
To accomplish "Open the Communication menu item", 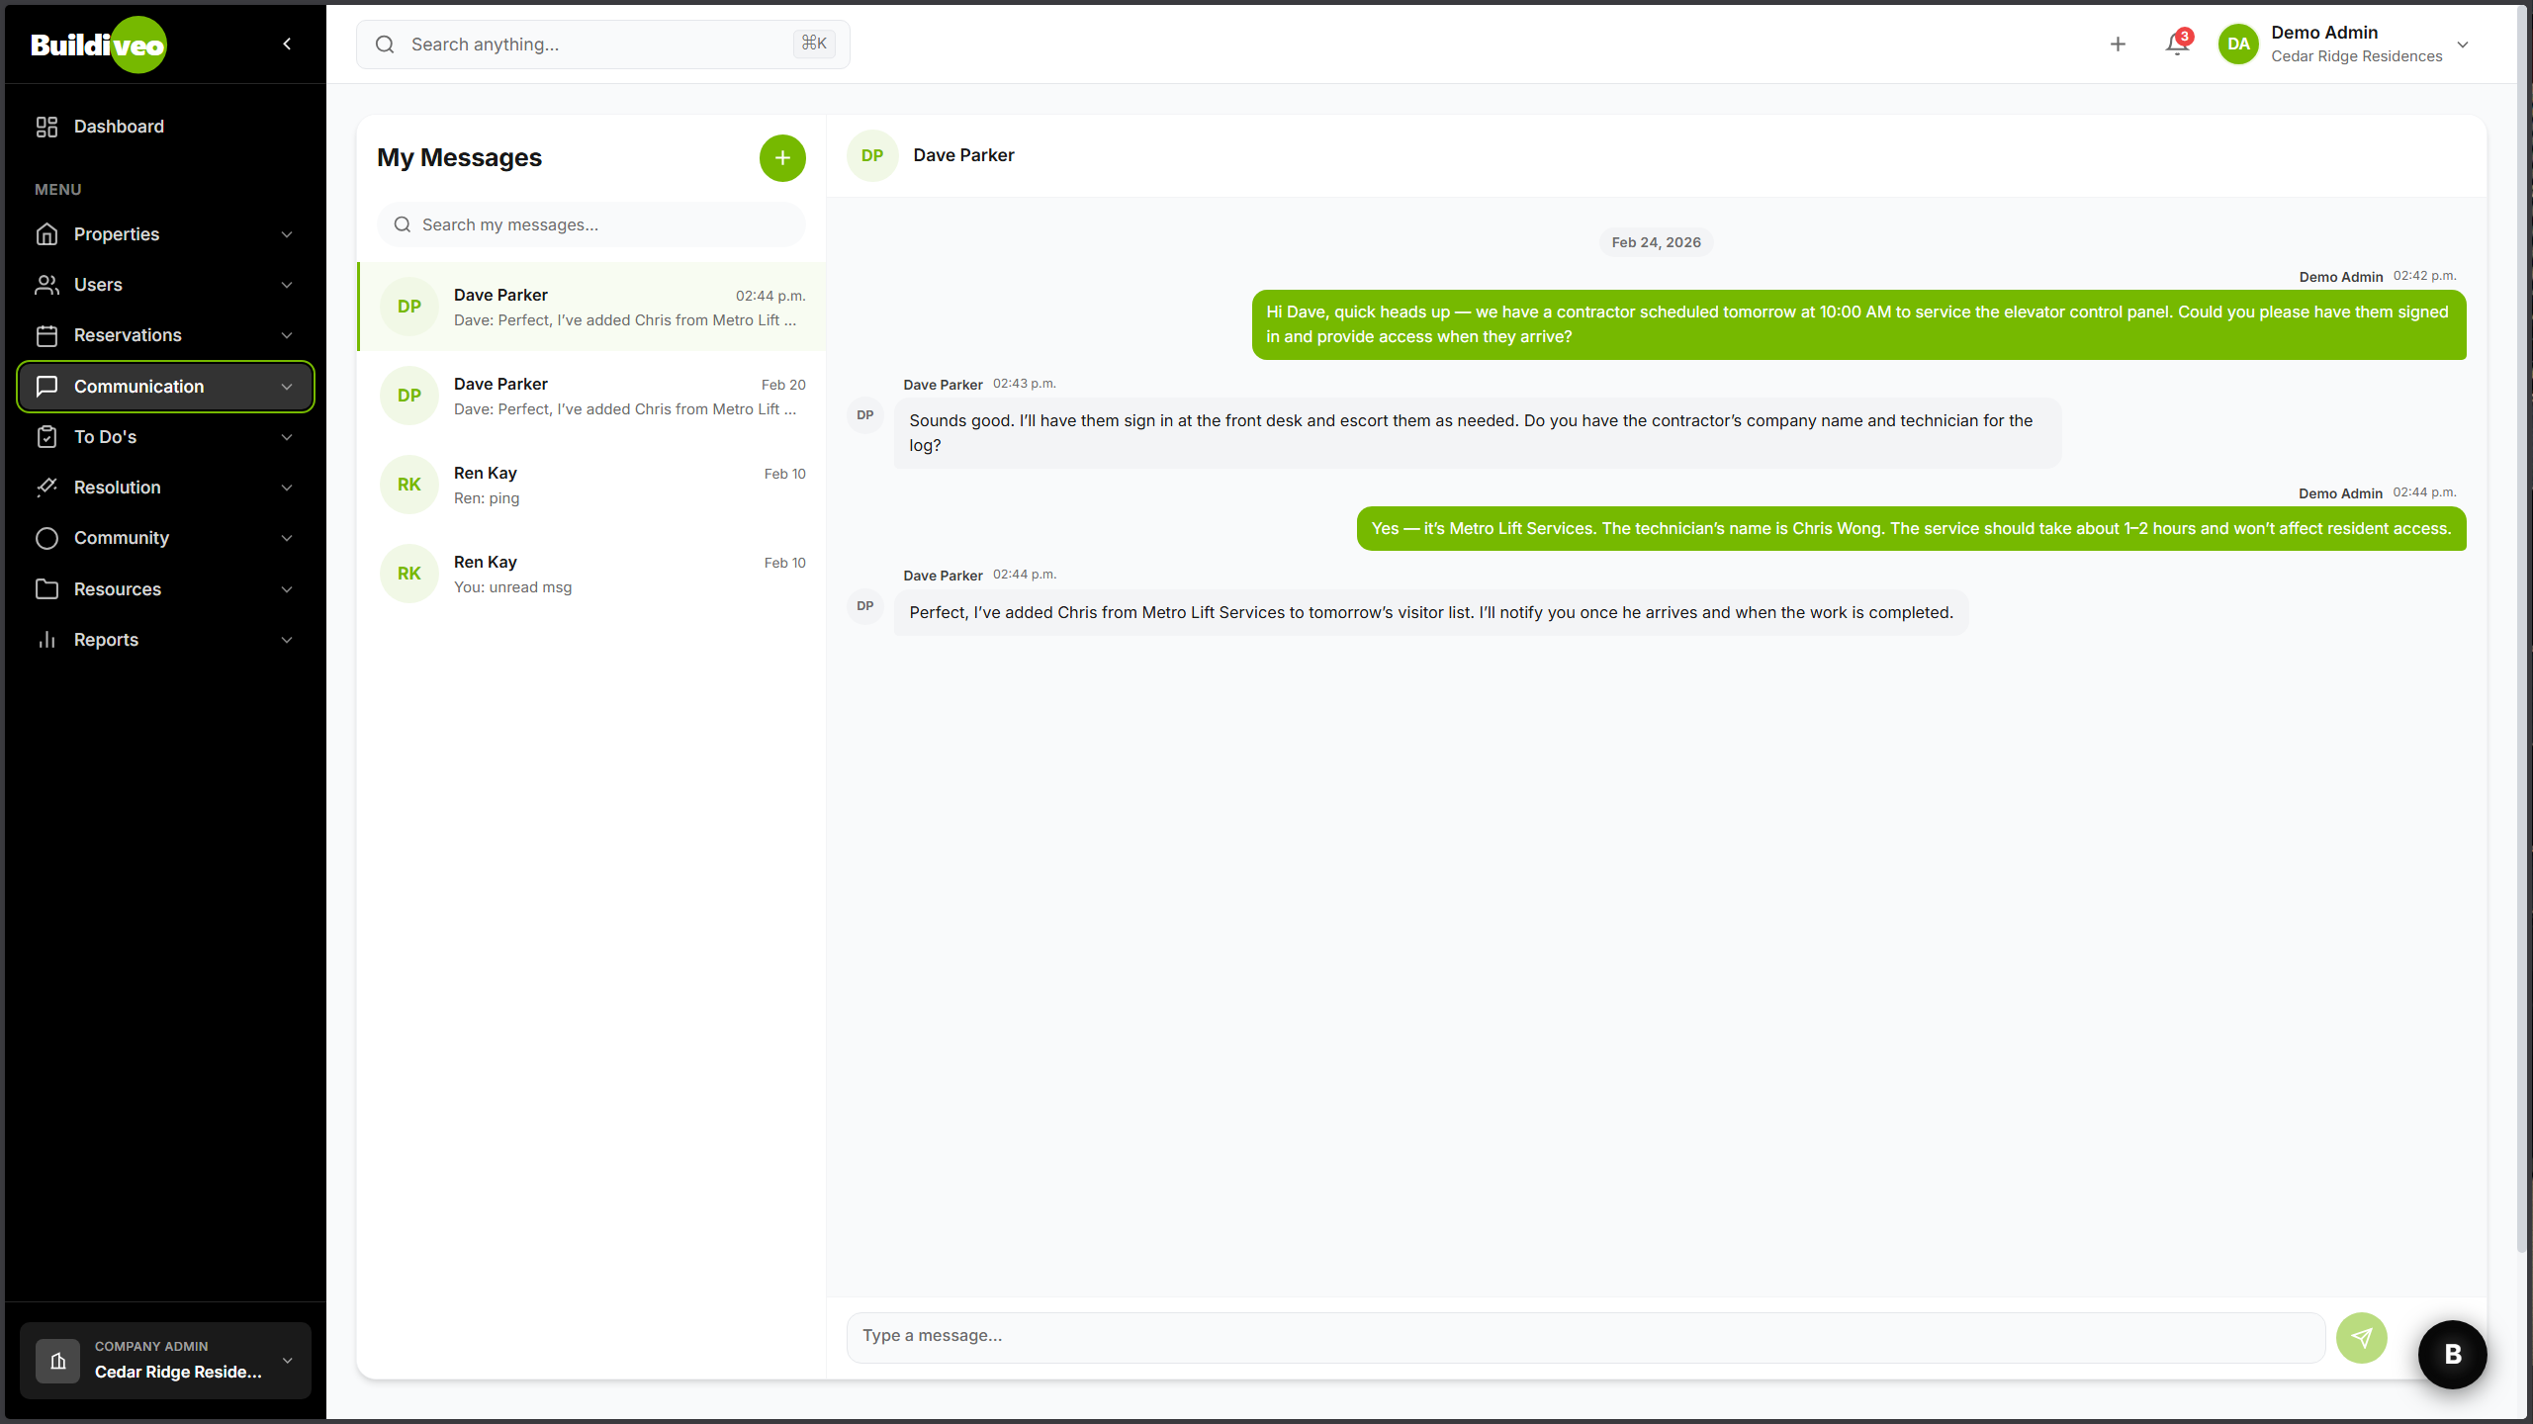I will point(139,387).
